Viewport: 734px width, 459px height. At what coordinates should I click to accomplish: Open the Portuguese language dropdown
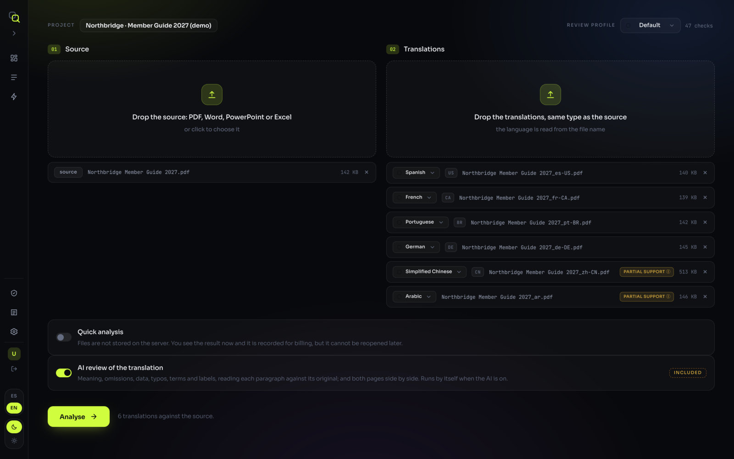click(x=421, y=222)
